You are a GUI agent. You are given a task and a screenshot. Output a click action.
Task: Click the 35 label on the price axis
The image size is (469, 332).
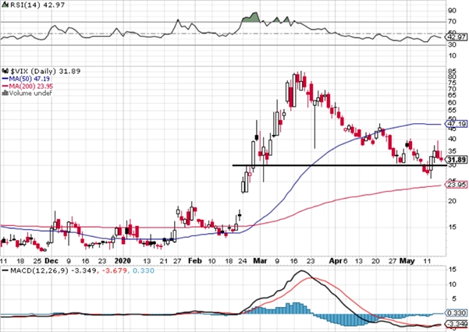point(453,151)
